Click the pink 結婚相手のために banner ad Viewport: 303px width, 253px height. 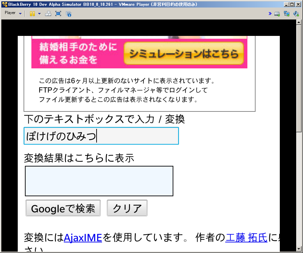[x=139, y=53]
